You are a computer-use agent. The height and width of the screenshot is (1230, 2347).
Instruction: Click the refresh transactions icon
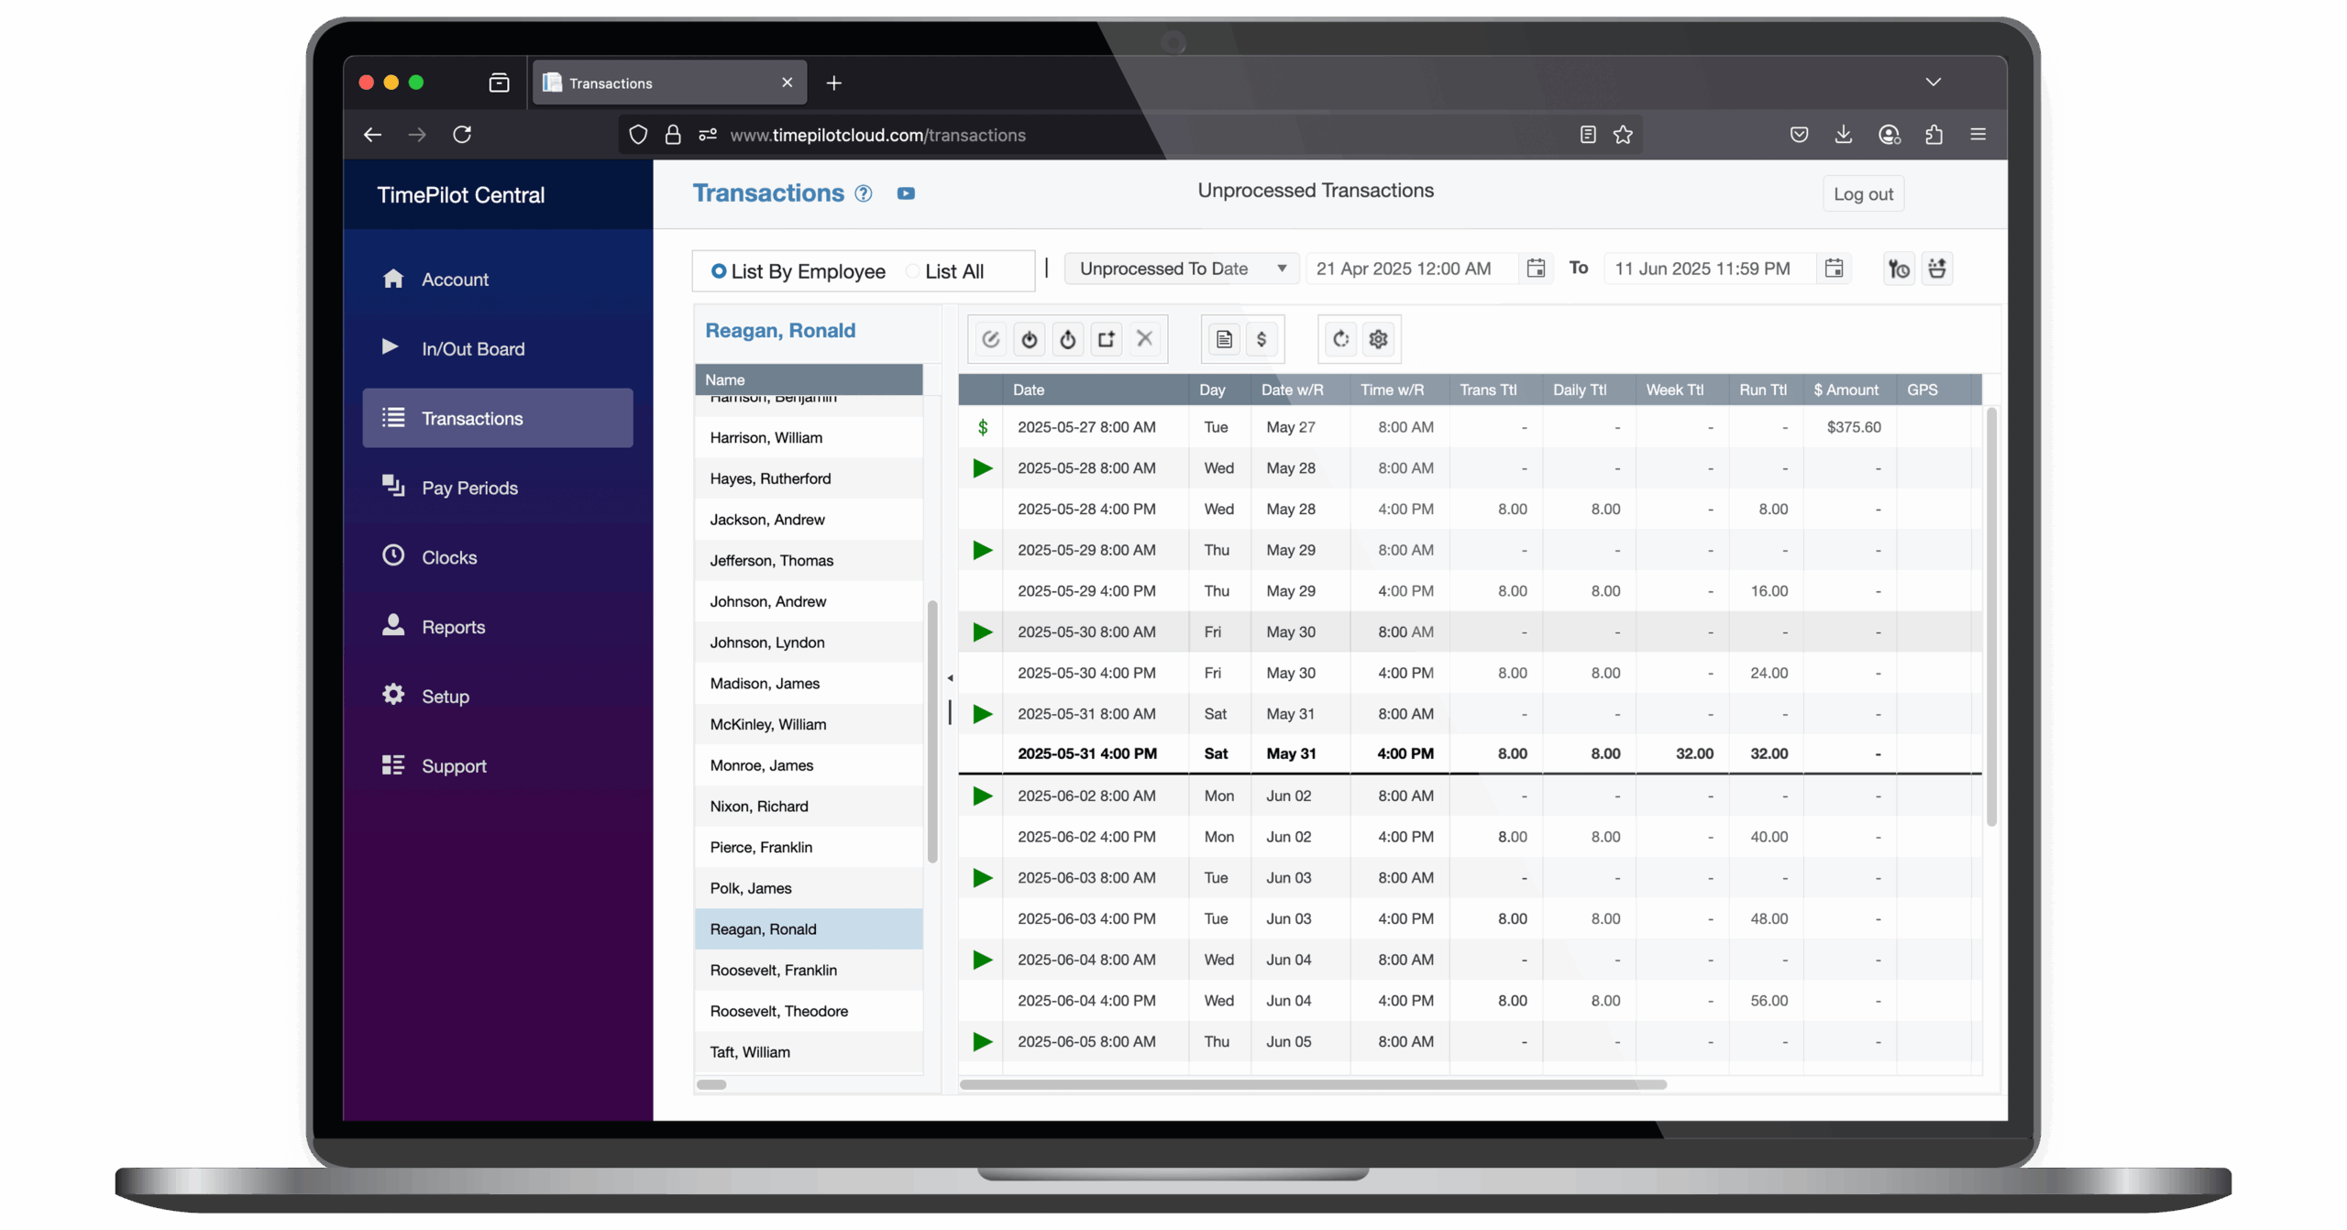point(1340,339)
